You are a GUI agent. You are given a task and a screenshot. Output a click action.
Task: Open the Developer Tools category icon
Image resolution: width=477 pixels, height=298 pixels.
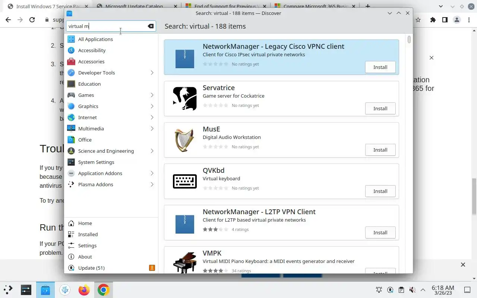coord(71,73)
